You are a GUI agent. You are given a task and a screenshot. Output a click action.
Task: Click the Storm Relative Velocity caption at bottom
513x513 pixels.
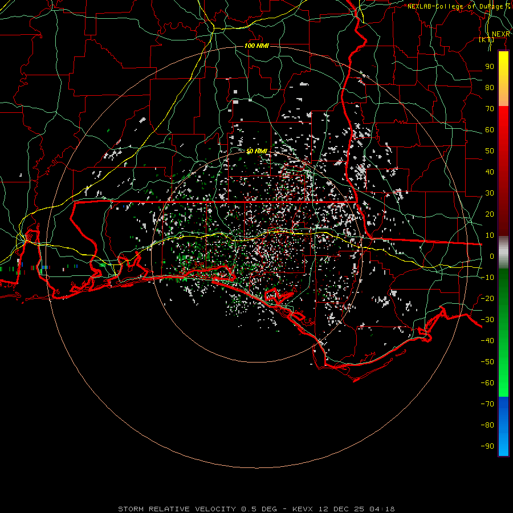[x=256, y=509]
